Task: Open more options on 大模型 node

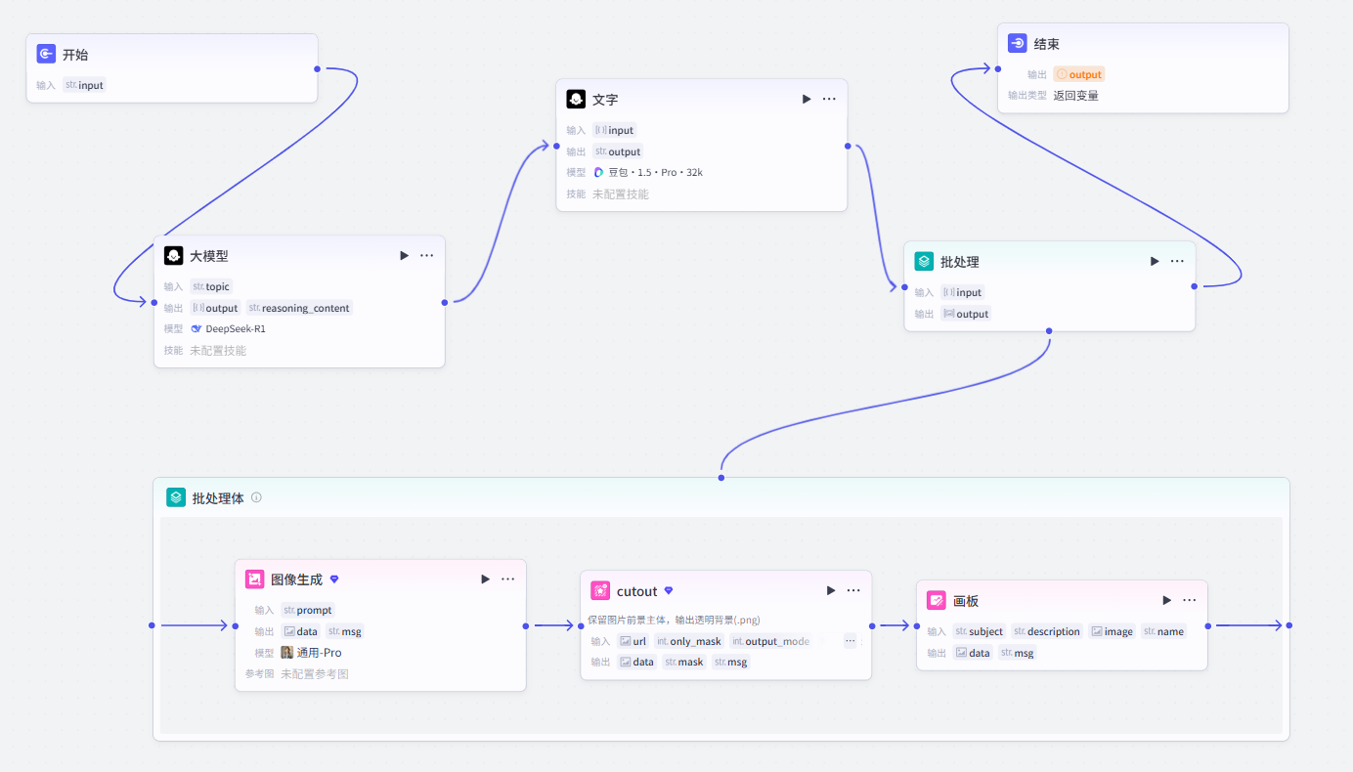Action: click(x=427, y=255)
